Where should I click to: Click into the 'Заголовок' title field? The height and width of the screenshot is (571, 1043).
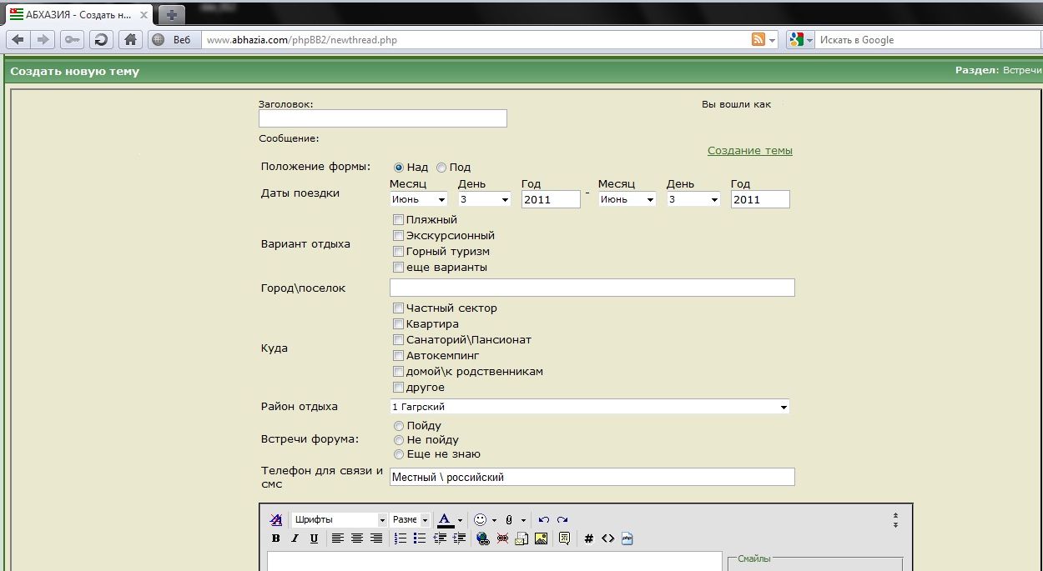point(383,118)
